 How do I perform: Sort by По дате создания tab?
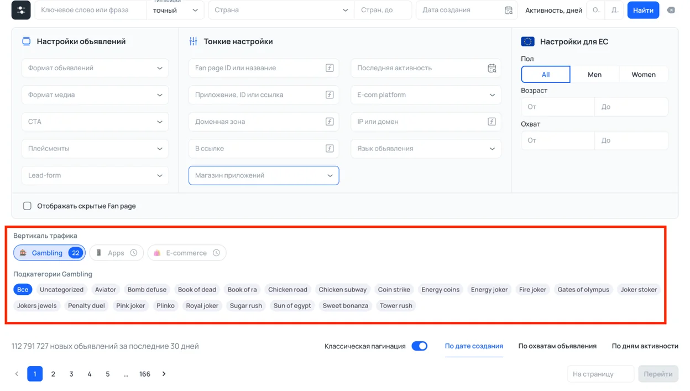pos(474,346)
